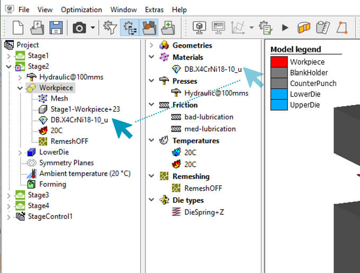Select bad-lubrication friction entry

[209, 117]
